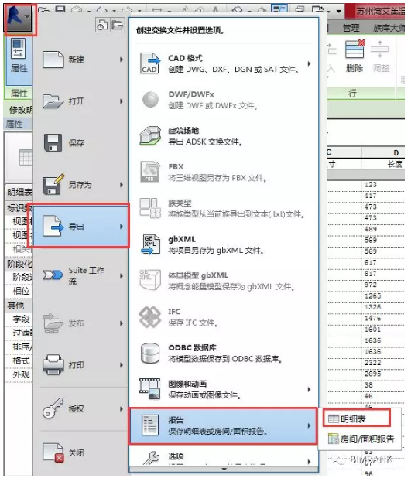
Task: Click the CAD 格式 export icon
Action: coord(150,63)
